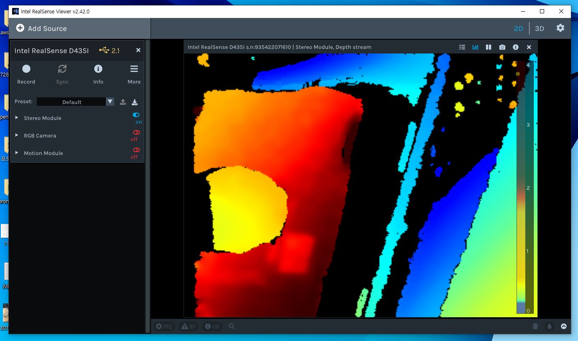This screenshot has height=341, width=578.
Task: Expand the log panel with the up chevron
Action: pos(564,326)
